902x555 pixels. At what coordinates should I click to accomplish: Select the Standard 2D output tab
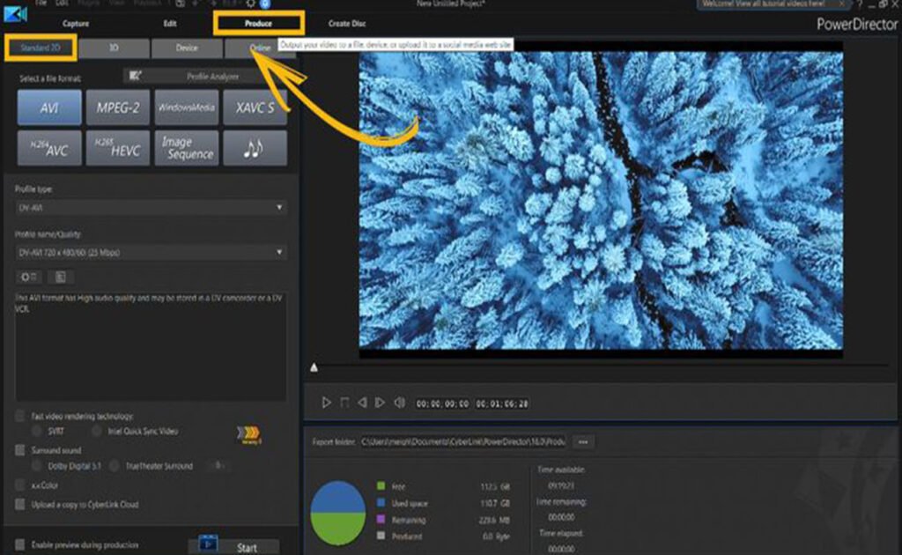tap(41, 48)
